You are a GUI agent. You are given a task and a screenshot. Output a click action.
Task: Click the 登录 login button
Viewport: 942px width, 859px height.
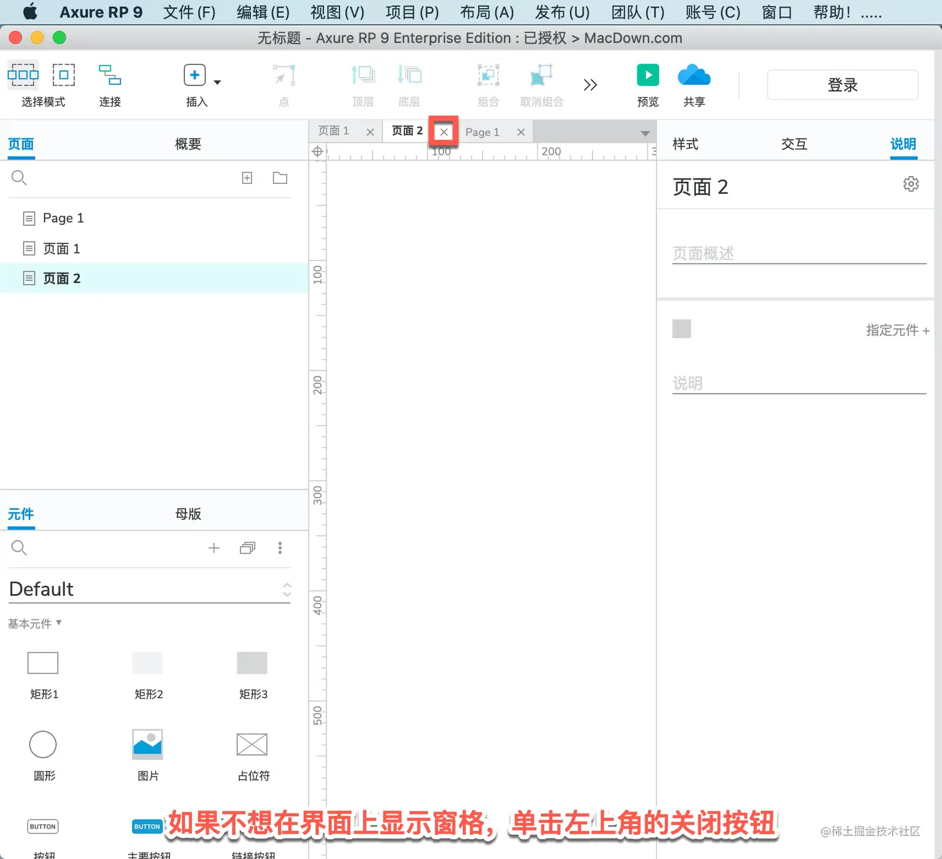pos(842,85)
